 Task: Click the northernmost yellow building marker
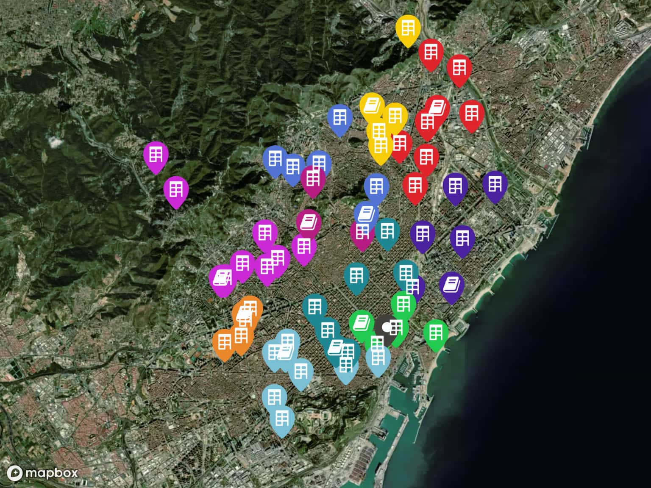pyautogui.click(x=408, y=28)
